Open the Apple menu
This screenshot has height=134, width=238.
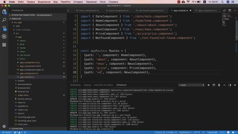4,2
